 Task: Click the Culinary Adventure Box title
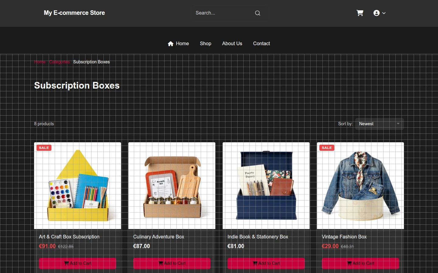[158, 237]
